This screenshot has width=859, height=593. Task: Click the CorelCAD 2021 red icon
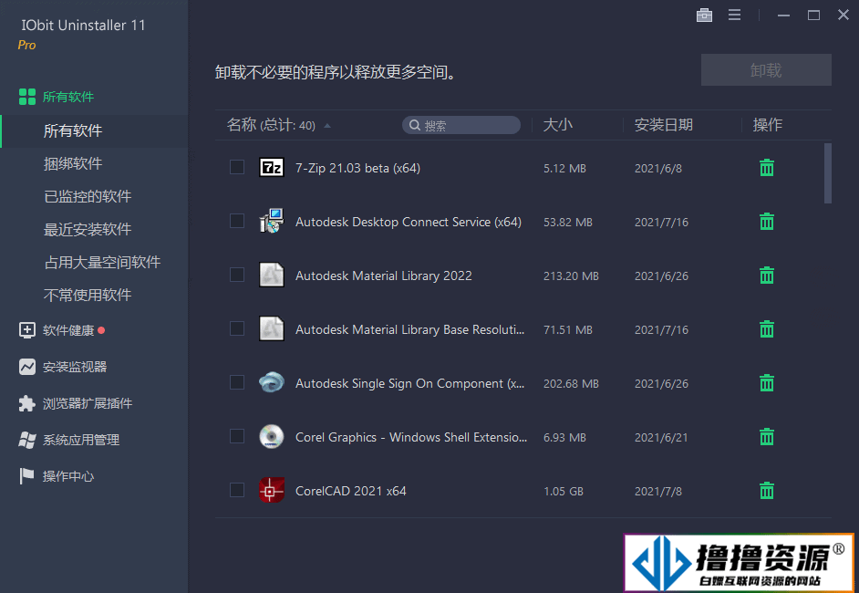click(x=271, y=490)
